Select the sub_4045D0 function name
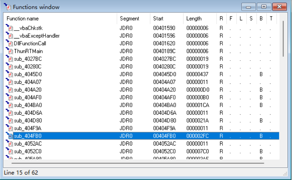This screenshot has height=180, width=292. (28, 74)
